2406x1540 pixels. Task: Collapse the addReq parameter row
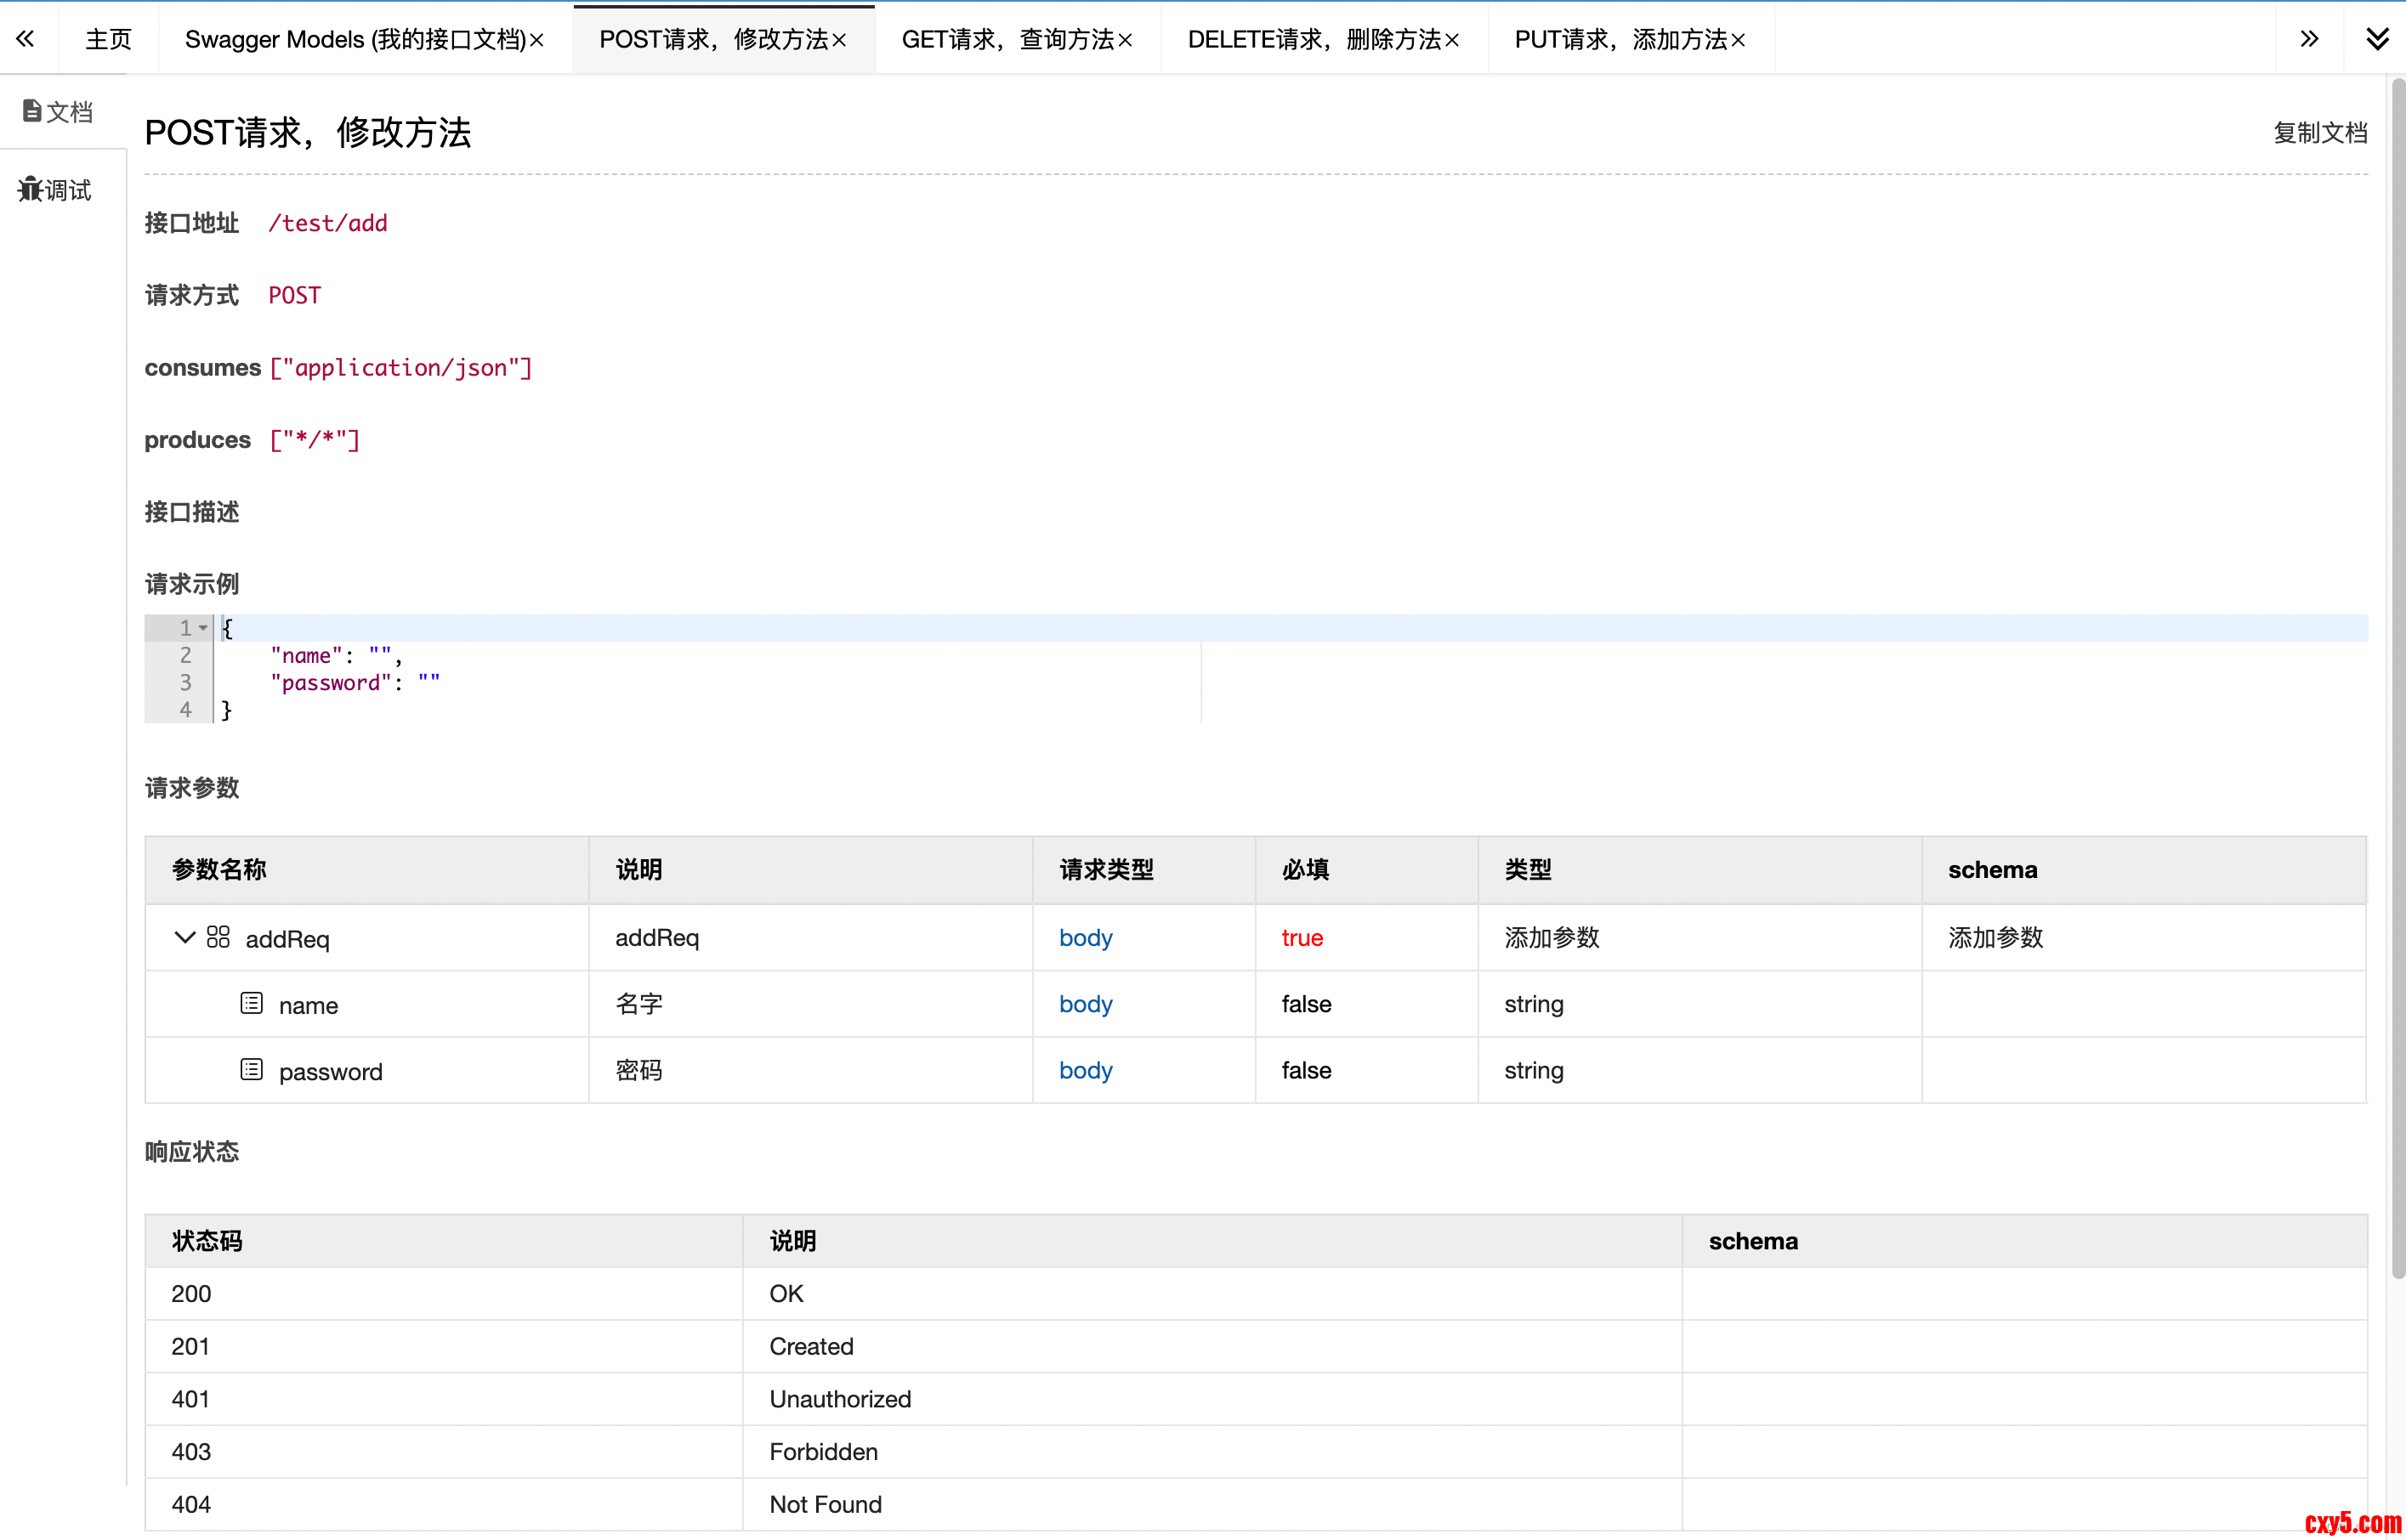point(184,937)
